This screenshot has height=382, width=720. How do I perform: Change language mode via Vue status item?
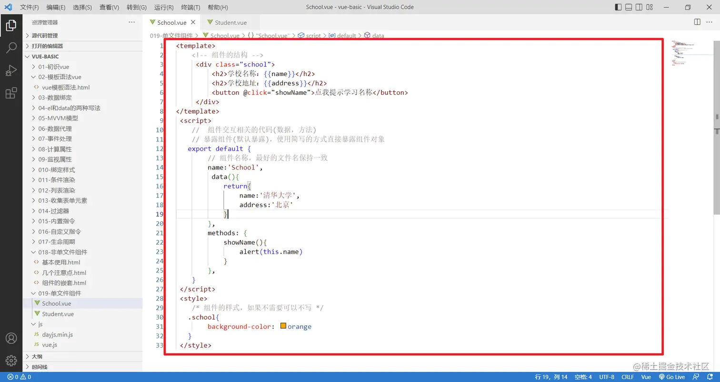646,377
